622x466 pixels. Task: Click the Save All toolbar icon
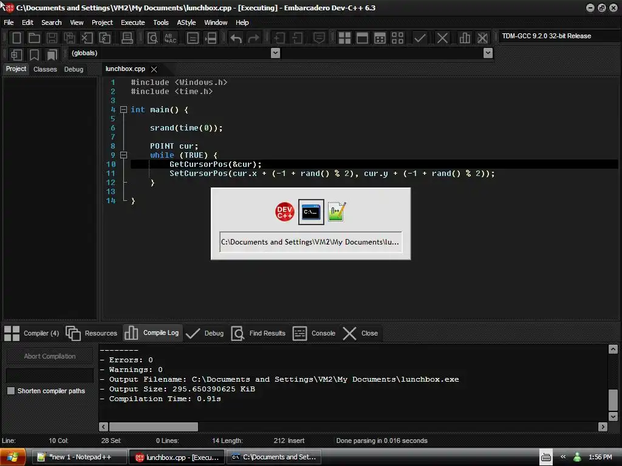(69, 38)
